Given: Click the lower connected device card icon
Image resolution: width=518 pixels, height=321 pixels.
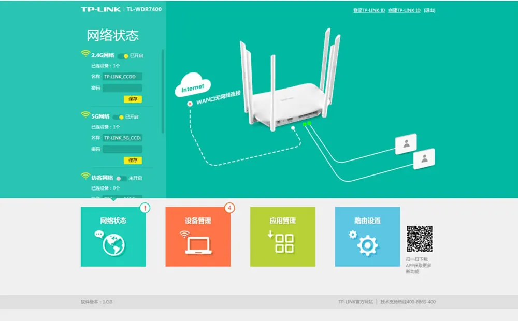Looking at the screenshot, I should tap(424, 159).
